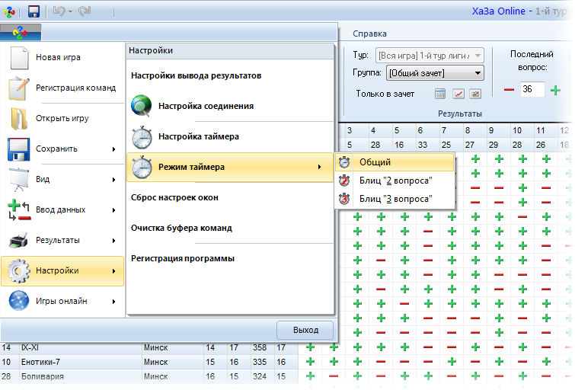Screen dimensions: 575x390
Task: Open the Undo history dropdown arrow
Action: tap(70, 12)
